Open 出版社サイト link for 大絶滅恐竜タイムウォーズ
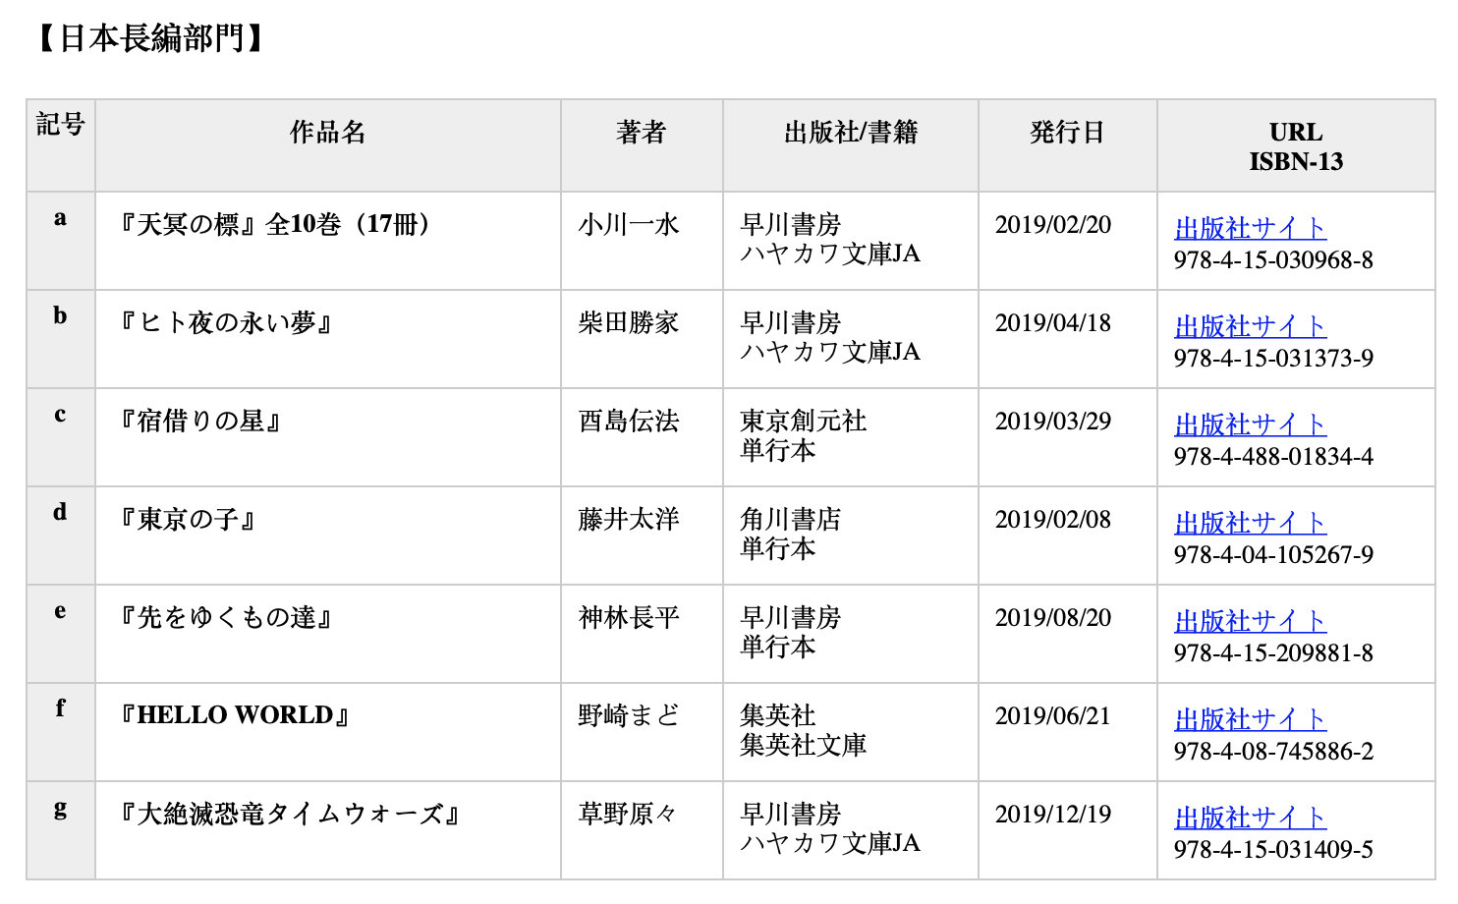This screenshot has width=1458, height=904. point(1250,818)
